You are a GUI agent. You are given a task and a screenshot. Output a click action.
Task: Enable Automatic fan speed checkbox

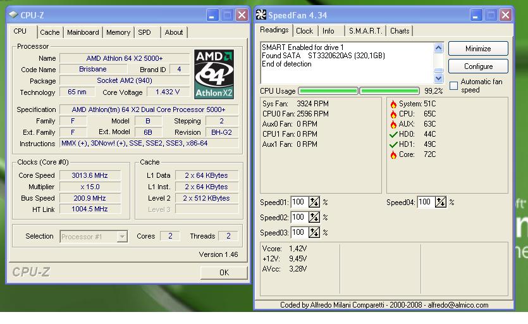pyautogui.click(x=453, y=85)
